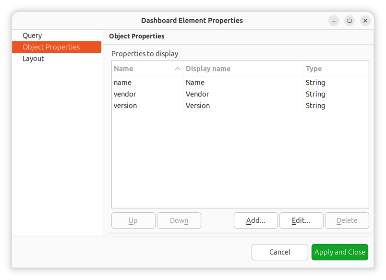Apply and close the properties dialog
Screen dimensions: 386x280
coord(339,252)
